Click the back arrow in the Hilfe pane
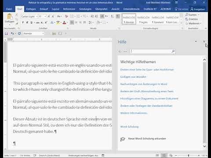The image size is (211, 158). (x=120, y=51)
